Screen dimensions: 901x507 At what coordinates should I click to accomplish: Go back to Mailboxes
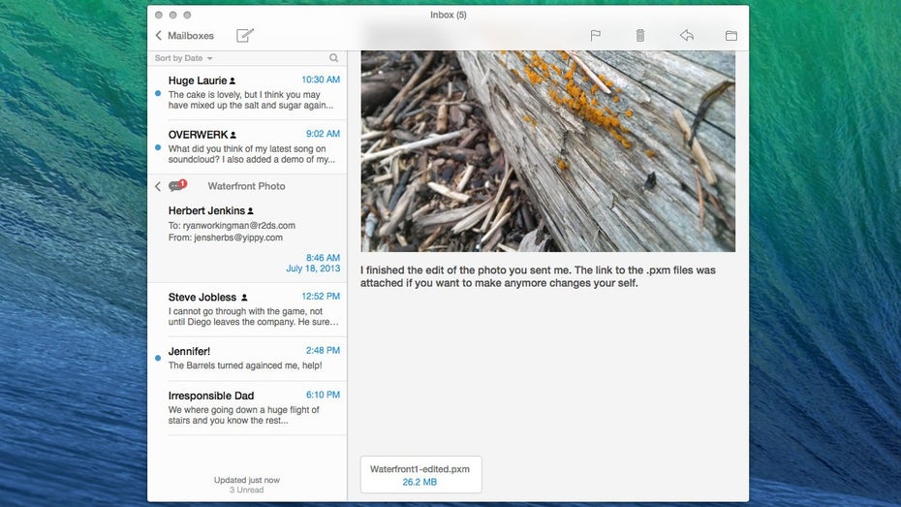click(184, 36)
